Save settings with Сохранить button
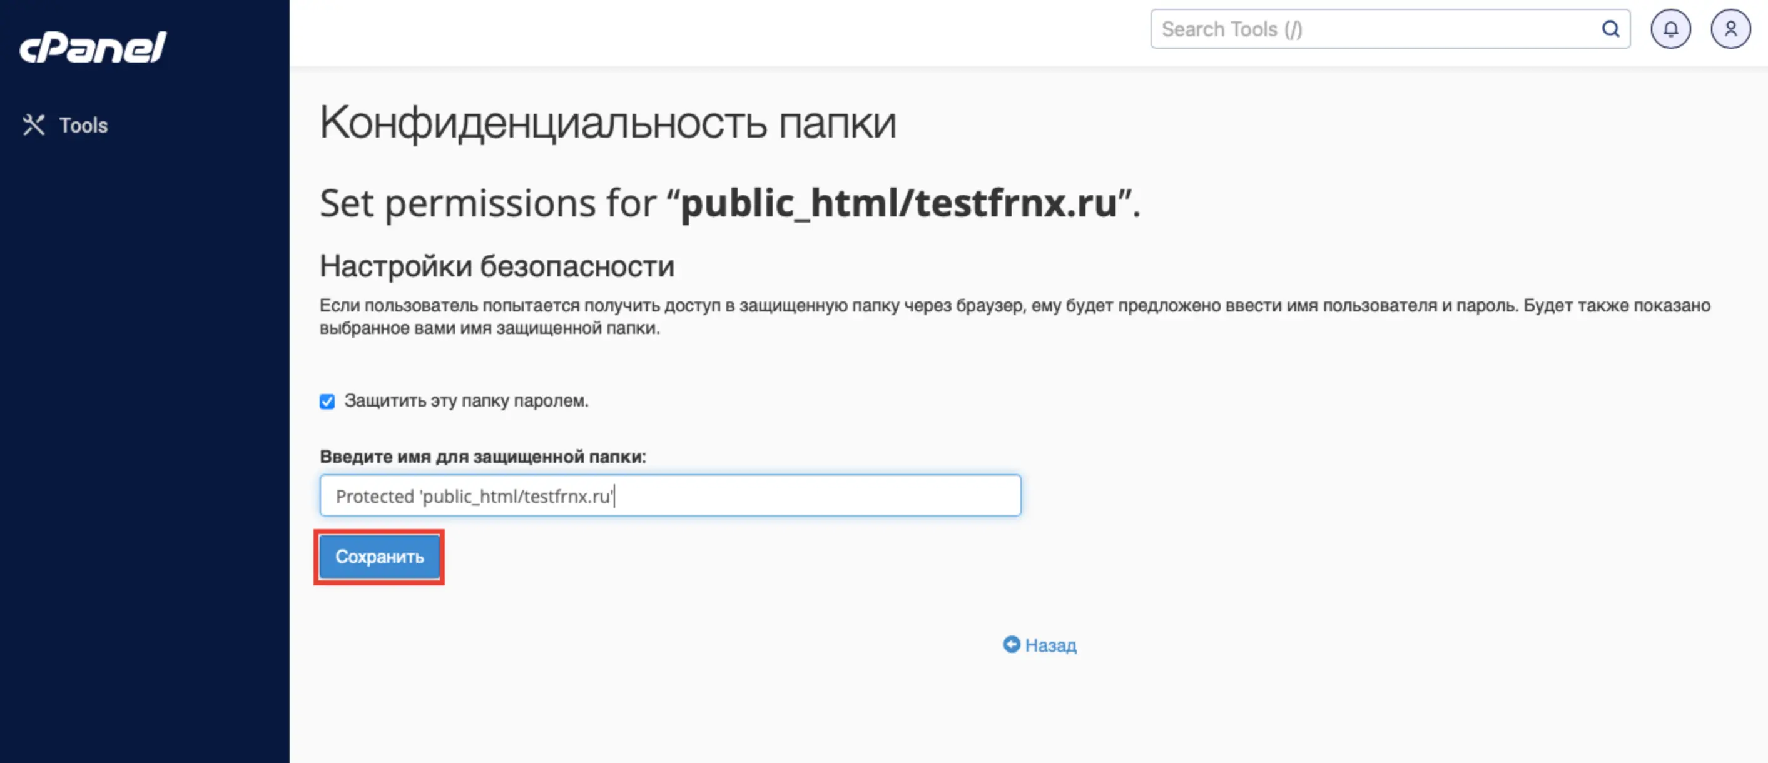The width and height of the screenshot is (1768, 763). tap(380, 557)
